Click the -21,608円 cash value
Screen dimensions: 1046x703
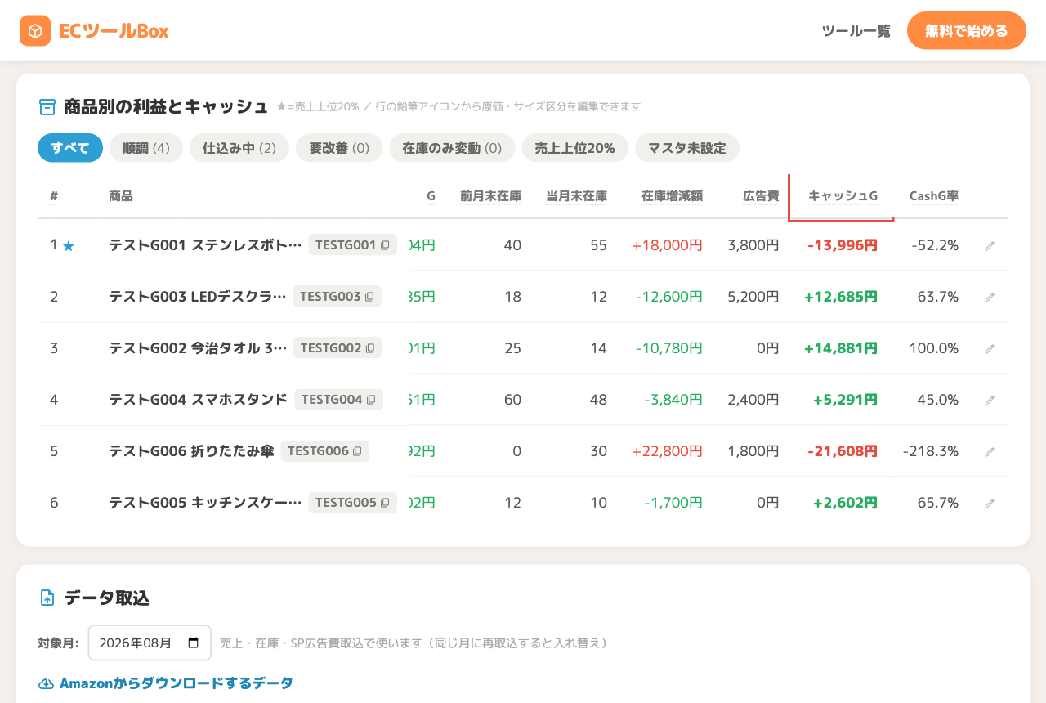point(843,451)
